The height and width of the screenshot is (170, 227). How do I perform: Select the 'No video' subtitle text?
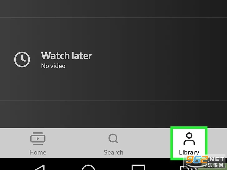coord(53,66)
